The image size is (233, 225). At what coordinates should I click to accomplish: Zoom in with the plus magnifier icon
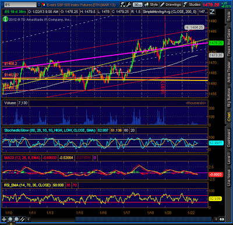click(10, 219)
